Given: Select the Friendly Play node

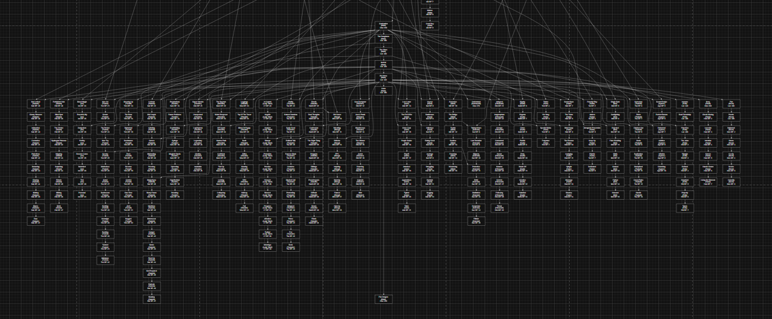Looking at the screenshot, I should (592, 103).
